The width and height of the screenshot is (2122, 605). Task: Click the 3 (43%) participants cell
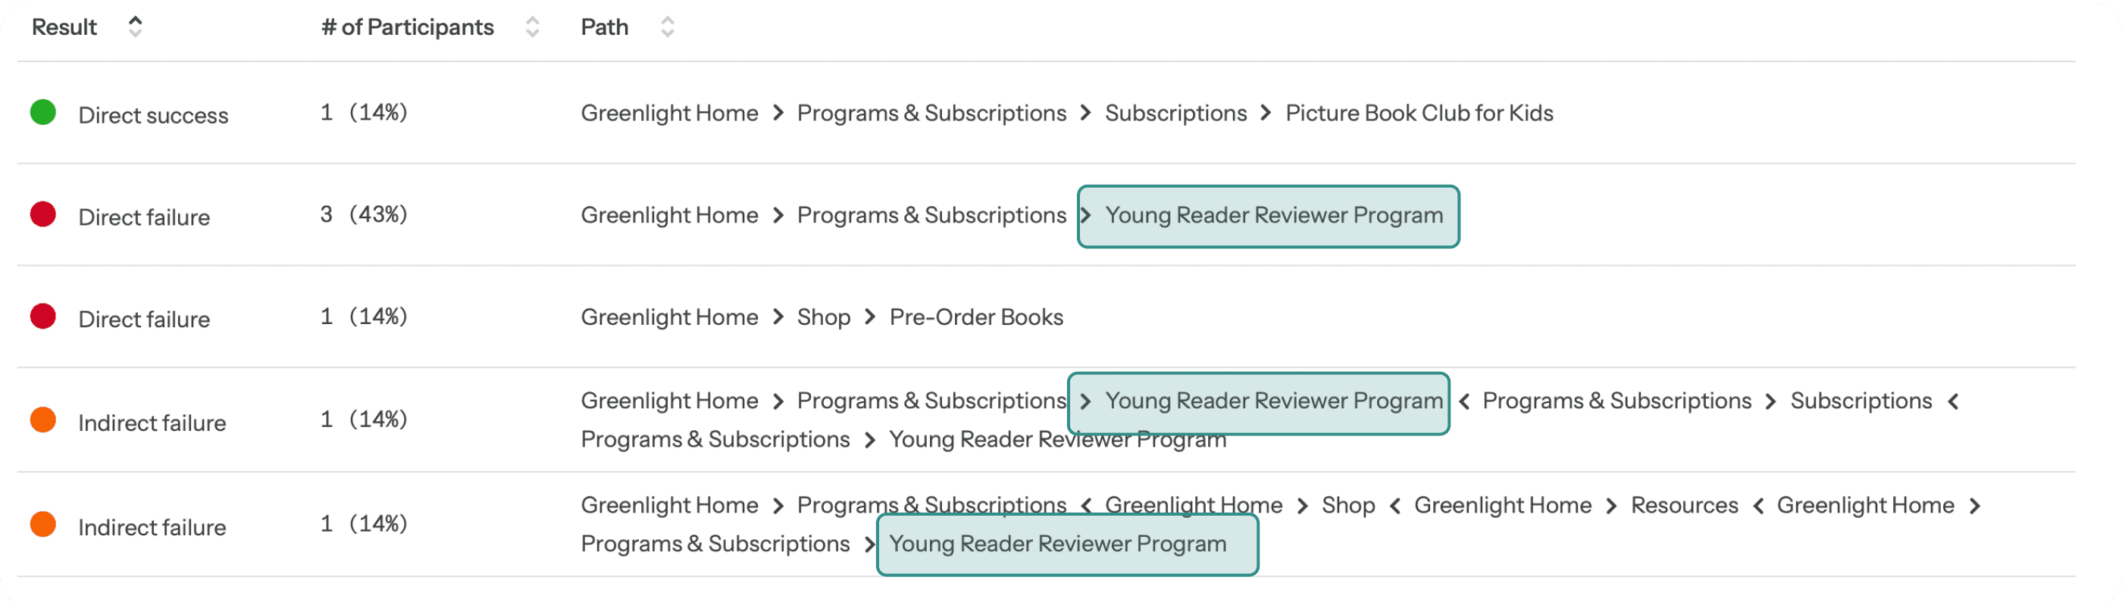(x=364, y=214)
